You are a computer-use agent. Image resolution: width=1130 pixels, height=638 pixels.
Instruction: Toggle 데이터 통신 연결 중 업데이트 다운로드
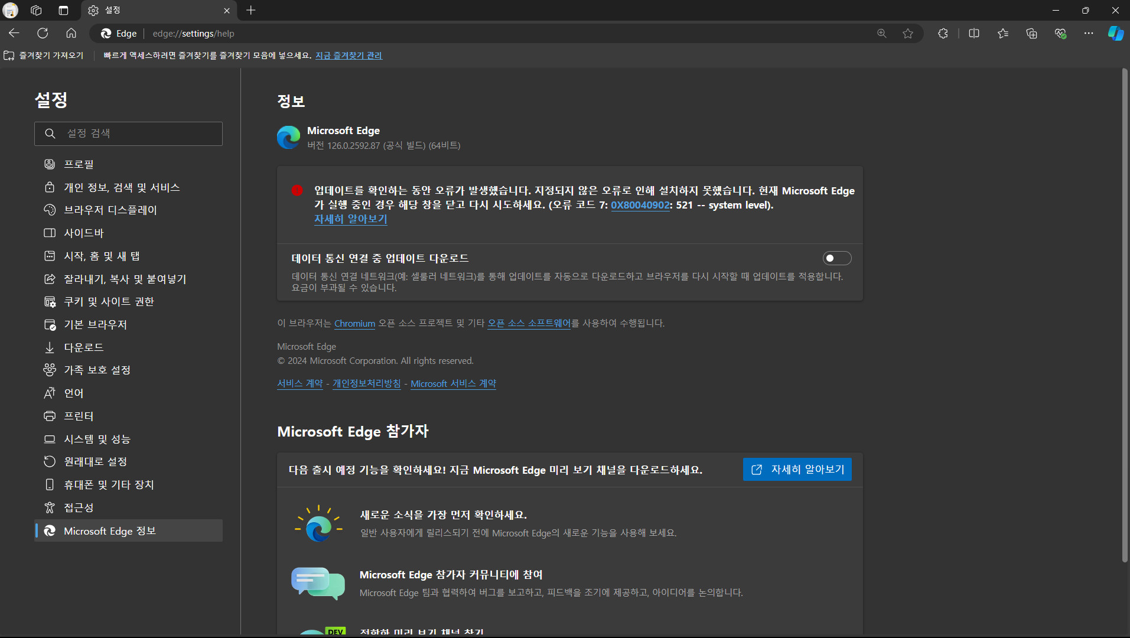click(x=836, y=258)
